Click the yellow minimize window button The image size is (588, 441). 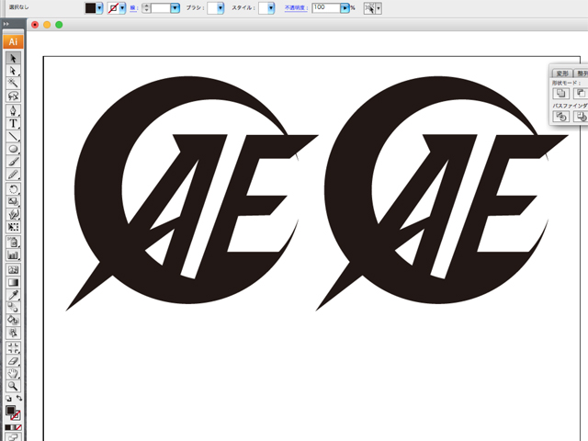point(47,25)
